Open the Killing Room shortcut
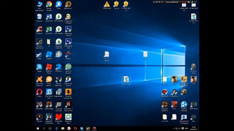Screen dimensions: 234x131 point(174,93)
